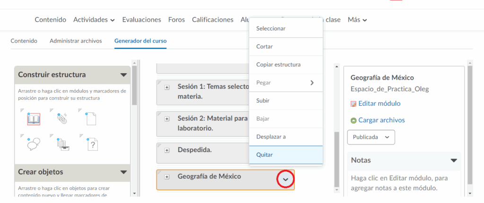Image resolution: width=484 pixels, height=203 pixels.
Task: Expand the Sesión 1 module tree
Action: [167, 87]
